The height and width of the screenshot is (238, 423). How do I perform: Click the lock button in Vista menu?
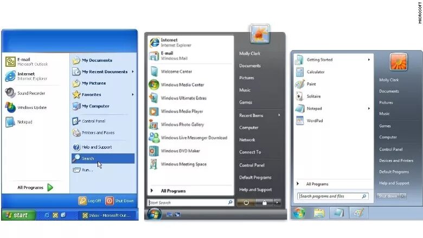click(x=264, y=202)
